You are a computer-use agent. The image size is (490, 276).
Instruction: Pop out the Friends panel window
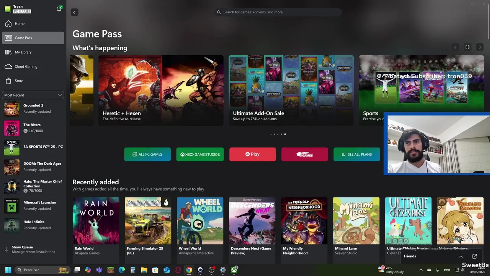pos(474,256)
